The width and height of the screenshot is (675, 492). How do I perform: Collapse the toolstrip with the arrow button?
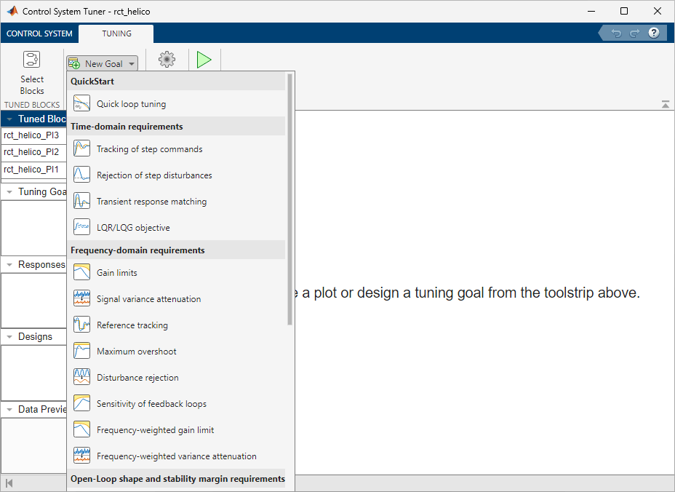click(x=665, y=105)
